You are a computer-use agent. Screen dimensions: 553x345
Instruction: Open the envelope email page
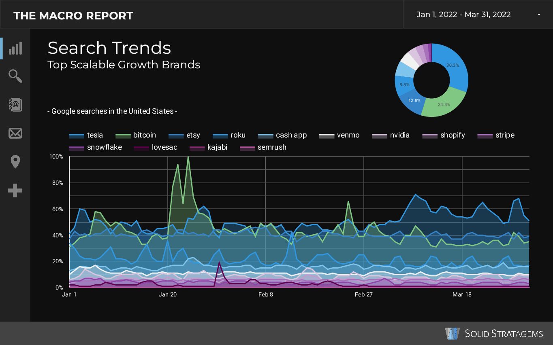[x=15, y=133]
